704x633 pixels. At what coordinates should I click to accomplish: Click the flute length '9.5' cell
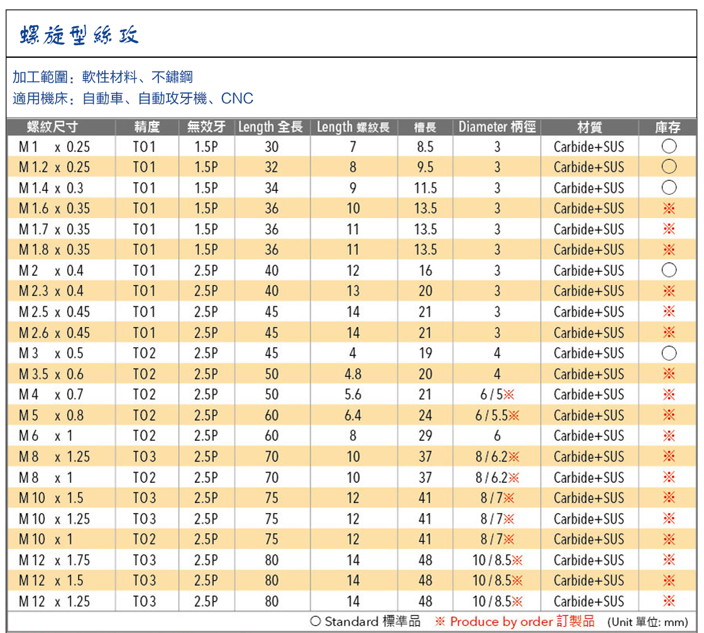(x=425, y=167)
